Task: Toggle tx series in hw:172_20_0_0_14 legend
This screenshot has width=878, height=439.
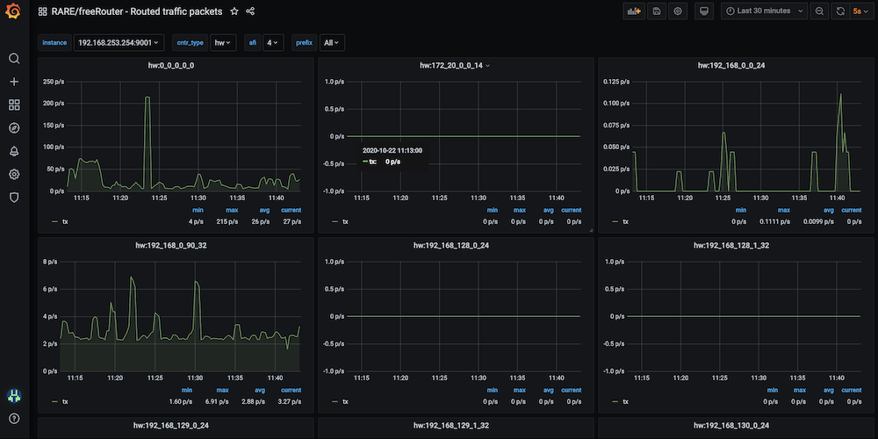Action: pyautogui.click(x=345, y=222)
